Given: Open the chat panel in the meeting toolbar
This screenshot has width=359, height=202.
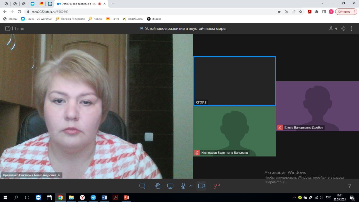Looking at the screenshot, I should click(142, 186).
